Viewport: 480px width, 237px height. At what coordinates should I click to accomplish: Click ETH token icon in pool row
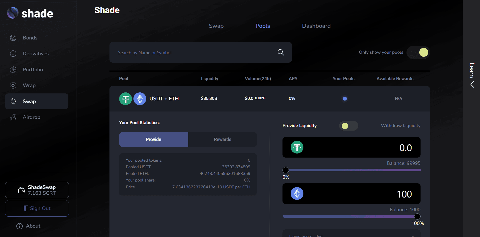(x=140, y=99)
